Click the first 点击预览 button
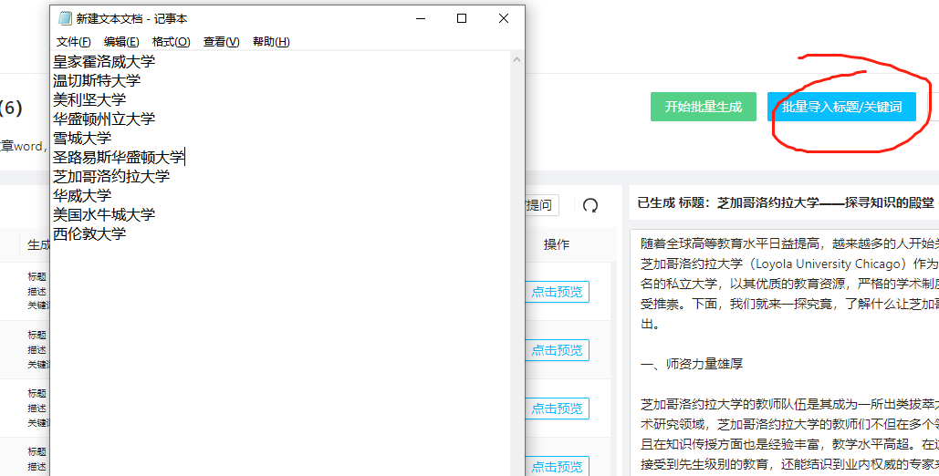This screenshot has height=476, width=939. pyautogui.click(x=557, y=292)
